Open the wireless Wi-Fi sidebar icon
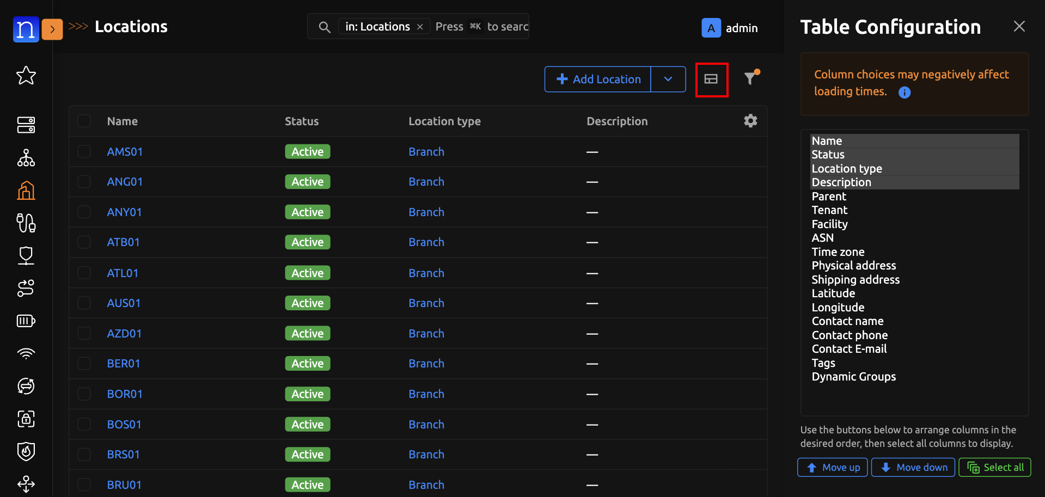 pyautogui.click(x=26, y=354)
